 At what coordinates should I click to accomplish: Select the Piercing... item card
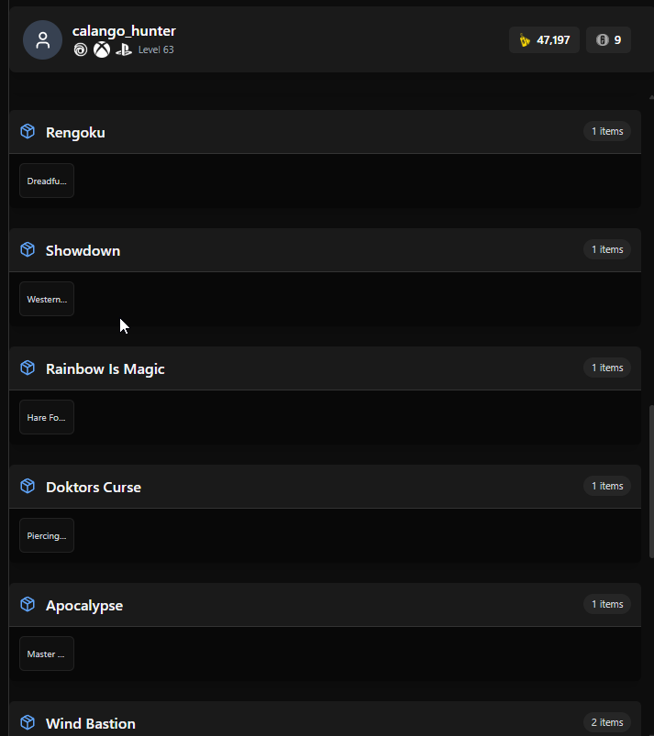point(47,535)
